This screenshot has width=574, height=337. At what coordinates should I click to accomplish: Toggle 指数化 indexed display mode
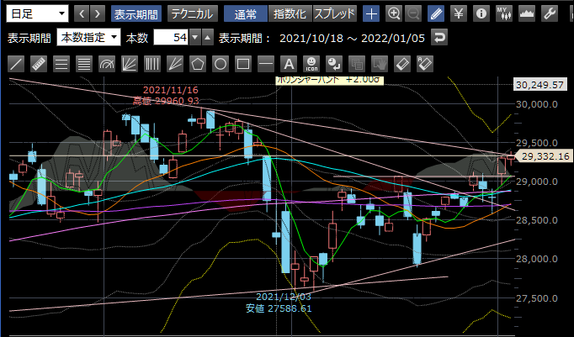[x=290, y=14]
